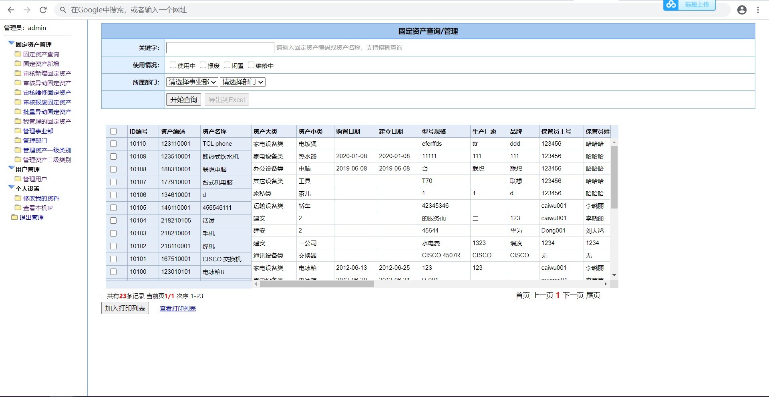
Task: Click the 开始查询 button
Action: click(183, 100)
